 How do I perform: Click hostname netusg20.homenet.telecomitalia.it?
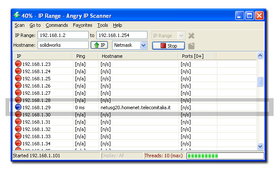coord(136,108)
